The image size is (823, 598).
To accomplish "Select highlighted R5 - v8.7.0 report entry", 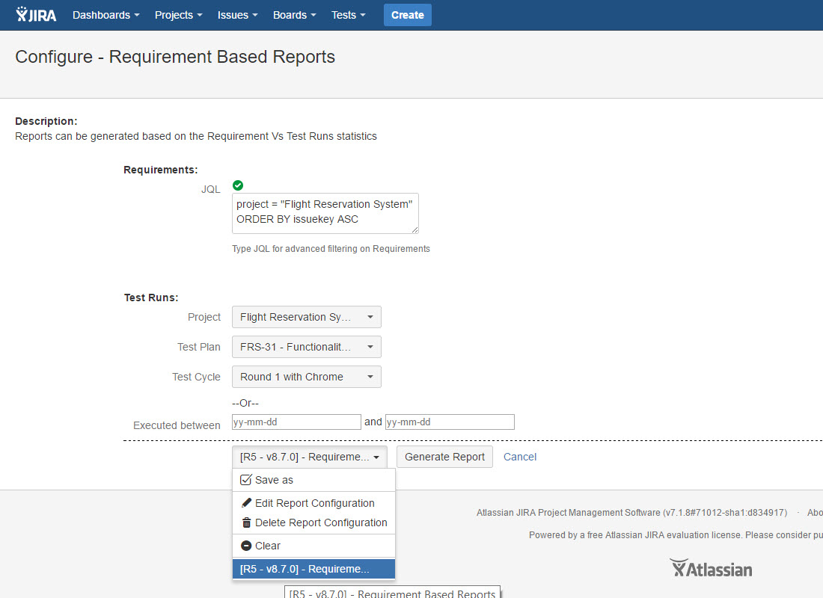I will [313, 569].
